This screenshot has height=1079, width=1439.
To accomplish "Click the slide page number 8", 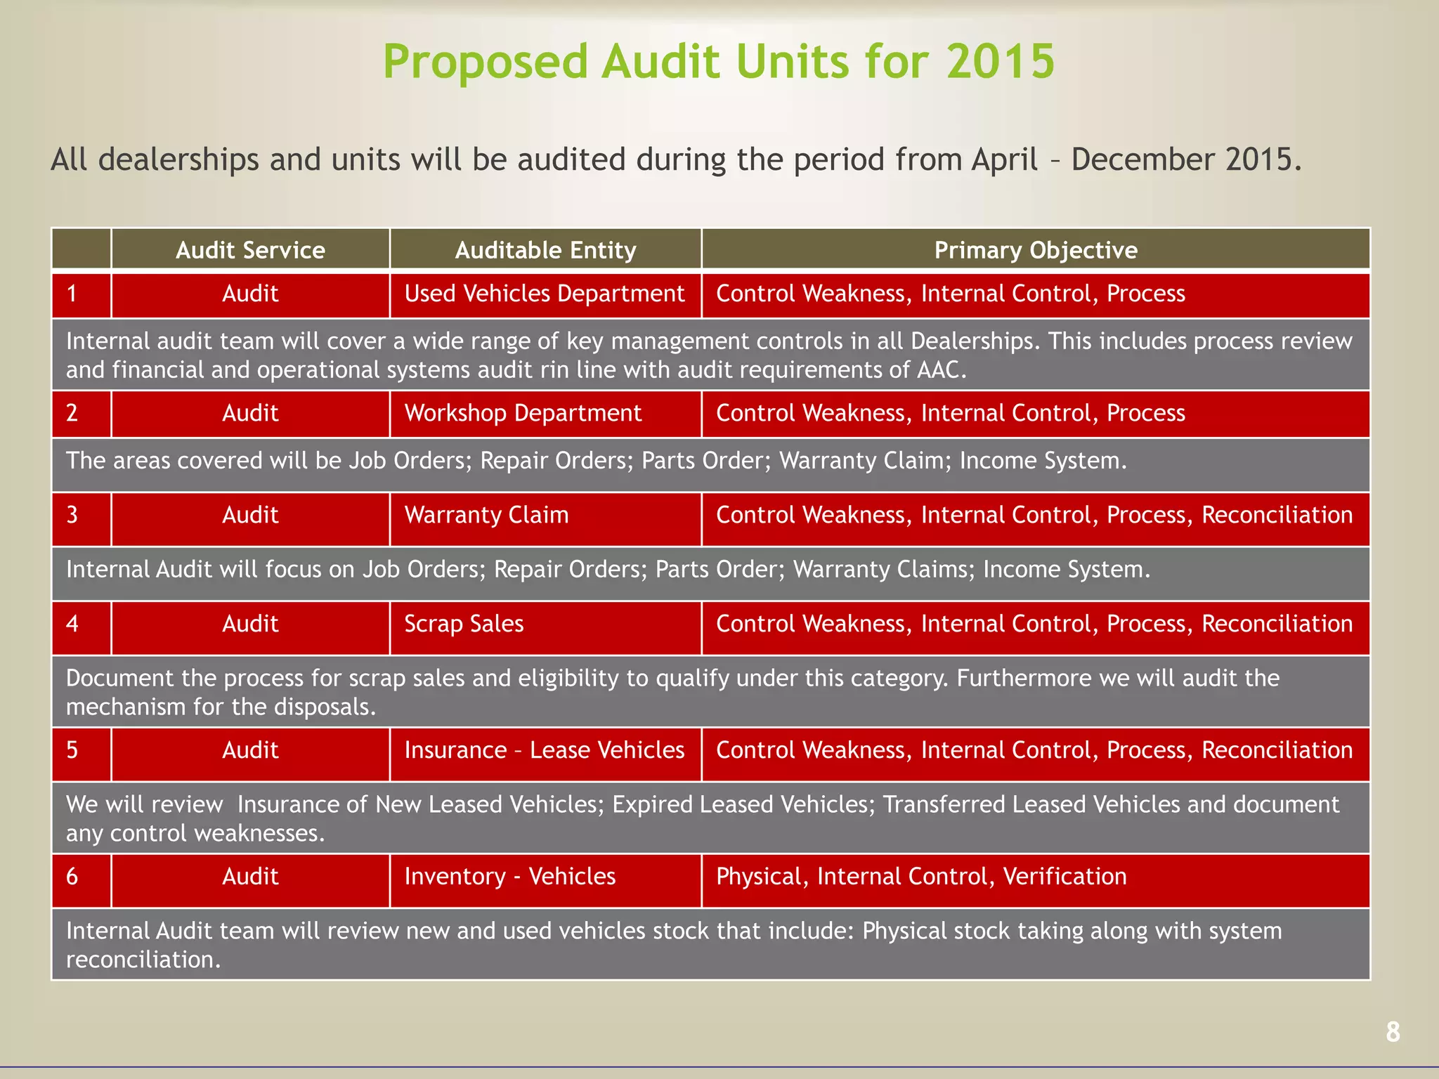I will (1393, 1033).
